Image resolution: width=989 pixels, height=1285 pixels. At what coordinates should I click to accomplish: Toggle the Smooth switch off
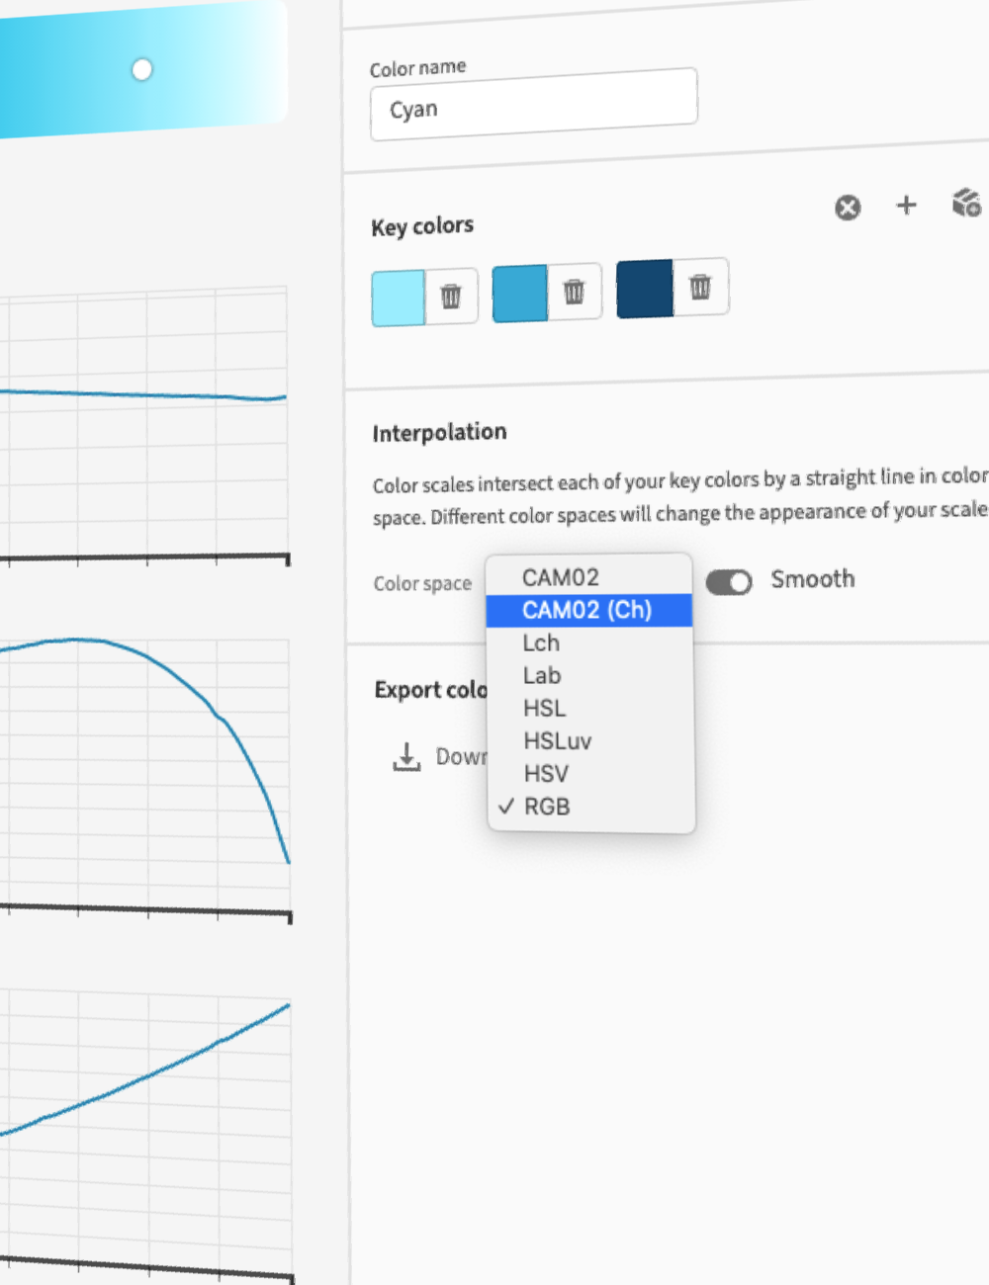729,582
